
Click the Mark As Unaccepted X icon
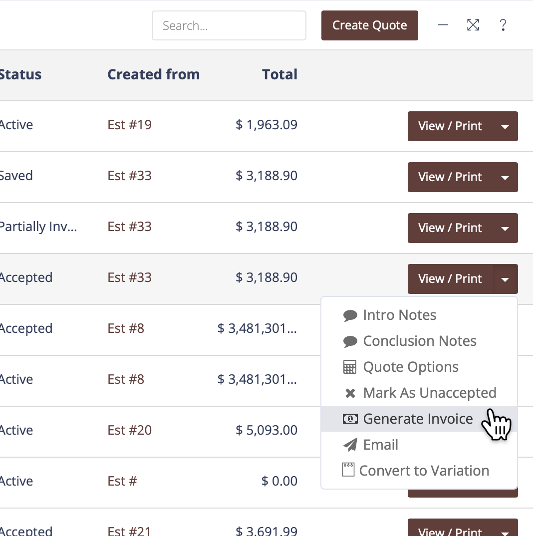click(350, 393)
